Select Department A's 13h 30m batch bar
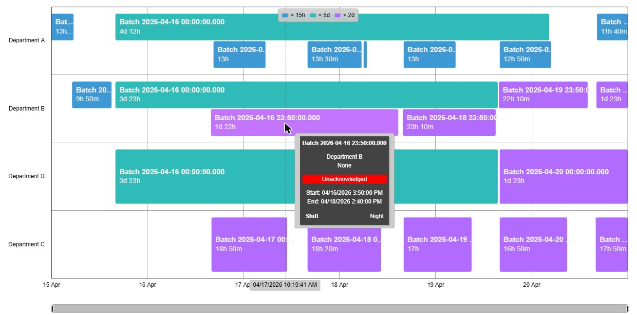The width and height of the screenshot is (637, 315). pos(335,55)
